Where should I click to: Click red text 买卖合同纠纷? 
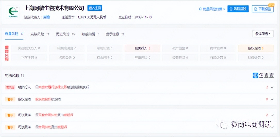click(48, 115)
